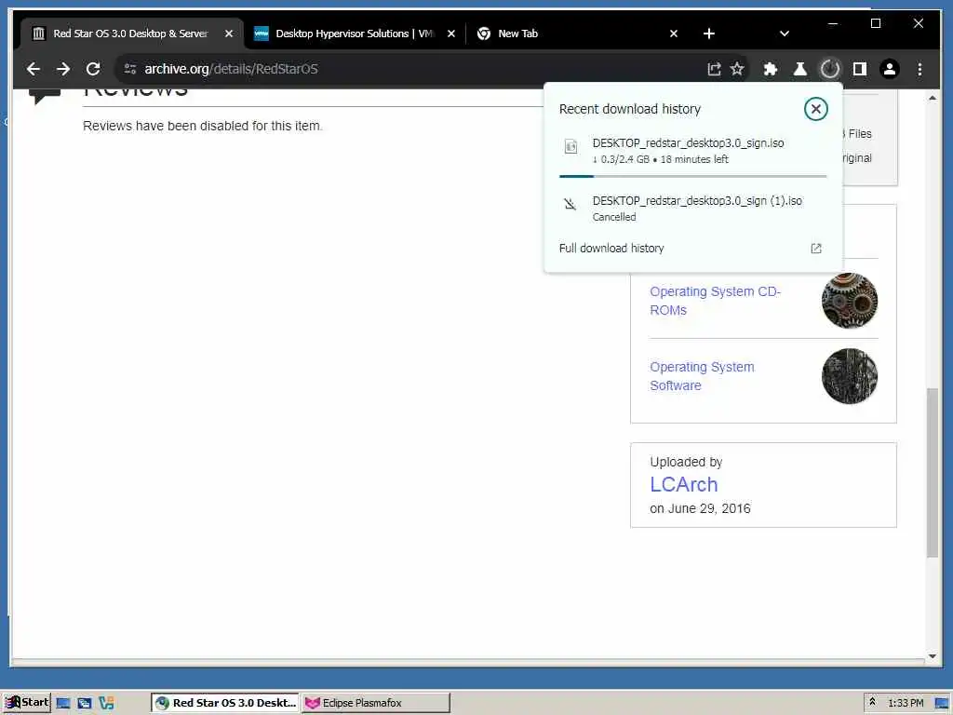Share this page icon in address bar

point(714,69)
